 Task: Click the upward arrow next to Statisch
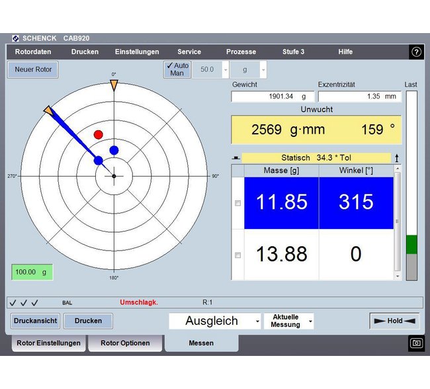pos(396,158)
